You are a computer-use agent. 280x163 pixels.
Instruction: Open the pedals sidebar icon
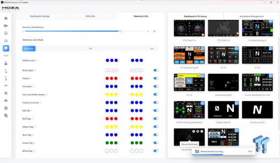click(x=6, y=41)
